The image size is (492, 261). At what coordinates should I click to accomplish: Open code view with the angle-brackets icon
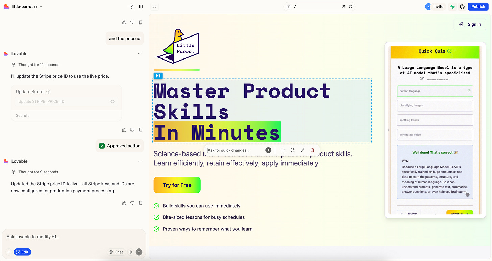tap(154, 6)
